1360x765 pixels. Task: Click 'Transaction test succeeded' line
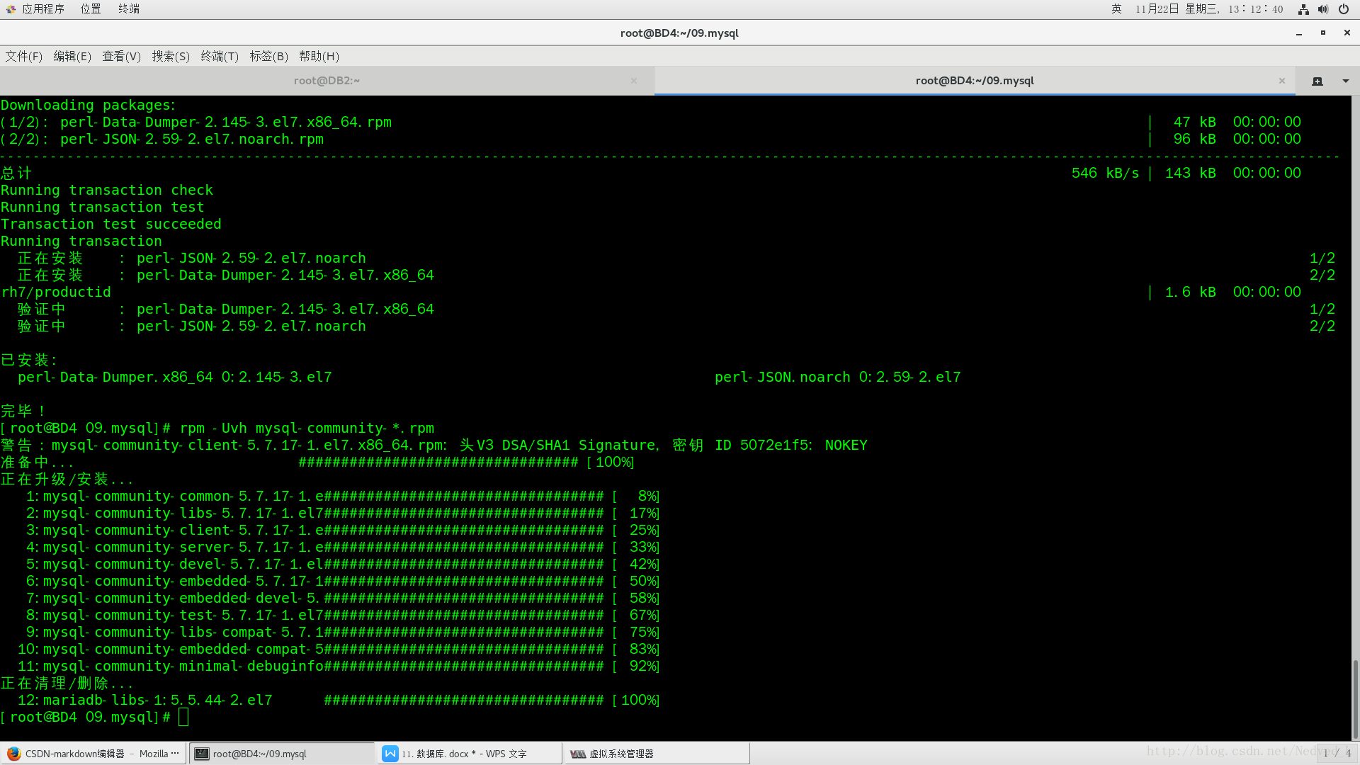pos(111,225)
